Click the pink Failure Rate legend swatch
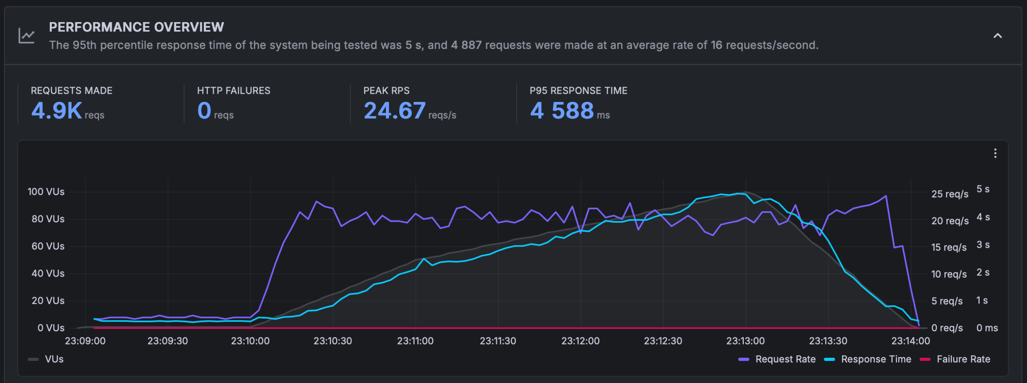The height and width of the screenshot is (383, 1027). [925, 359]
